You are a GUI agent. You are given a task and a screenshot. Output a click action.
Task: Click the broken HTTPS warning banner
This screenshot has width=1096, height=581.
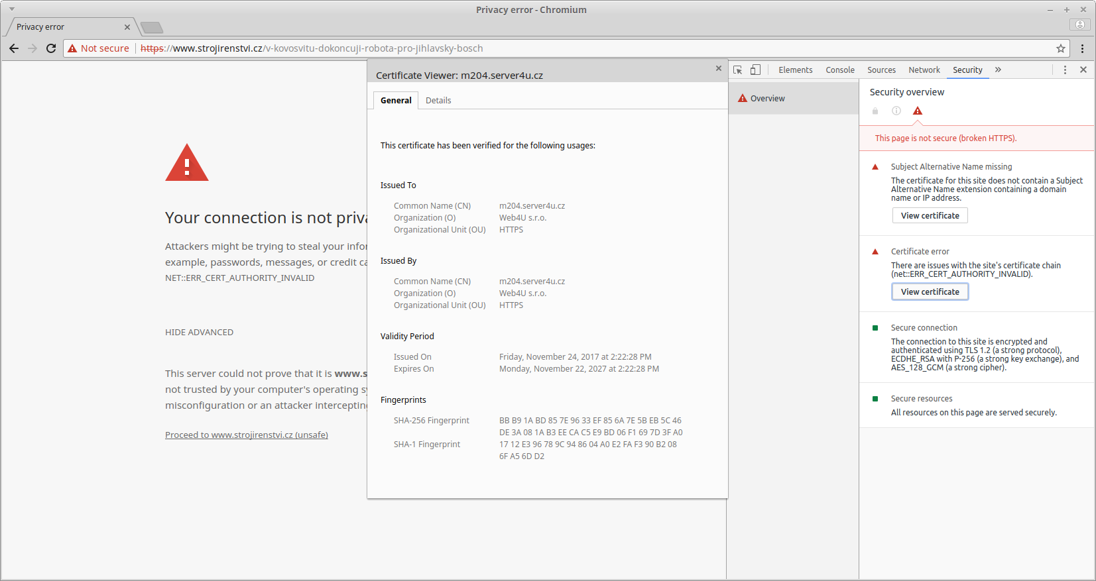click(977, 138)
